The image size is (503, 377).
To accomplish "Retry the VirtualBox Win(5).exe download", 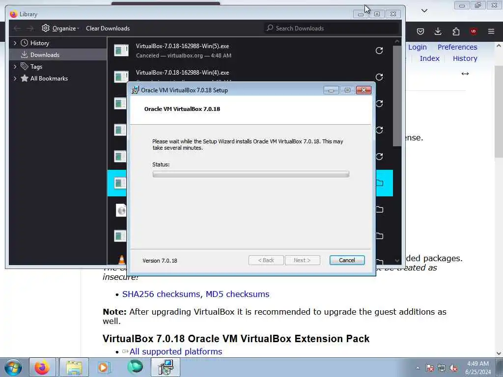I will pyautogui.click(x=379, y=51).
